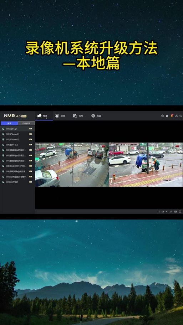Open the 应用 application menu
Image resolution: width=183 pixels, height=325 pixels.
(78, 116)
